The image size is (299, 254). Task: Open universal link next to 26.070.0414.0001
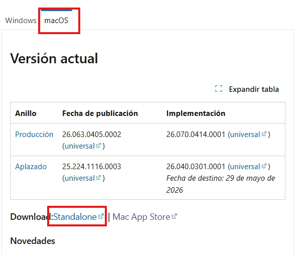pos(248,135)
